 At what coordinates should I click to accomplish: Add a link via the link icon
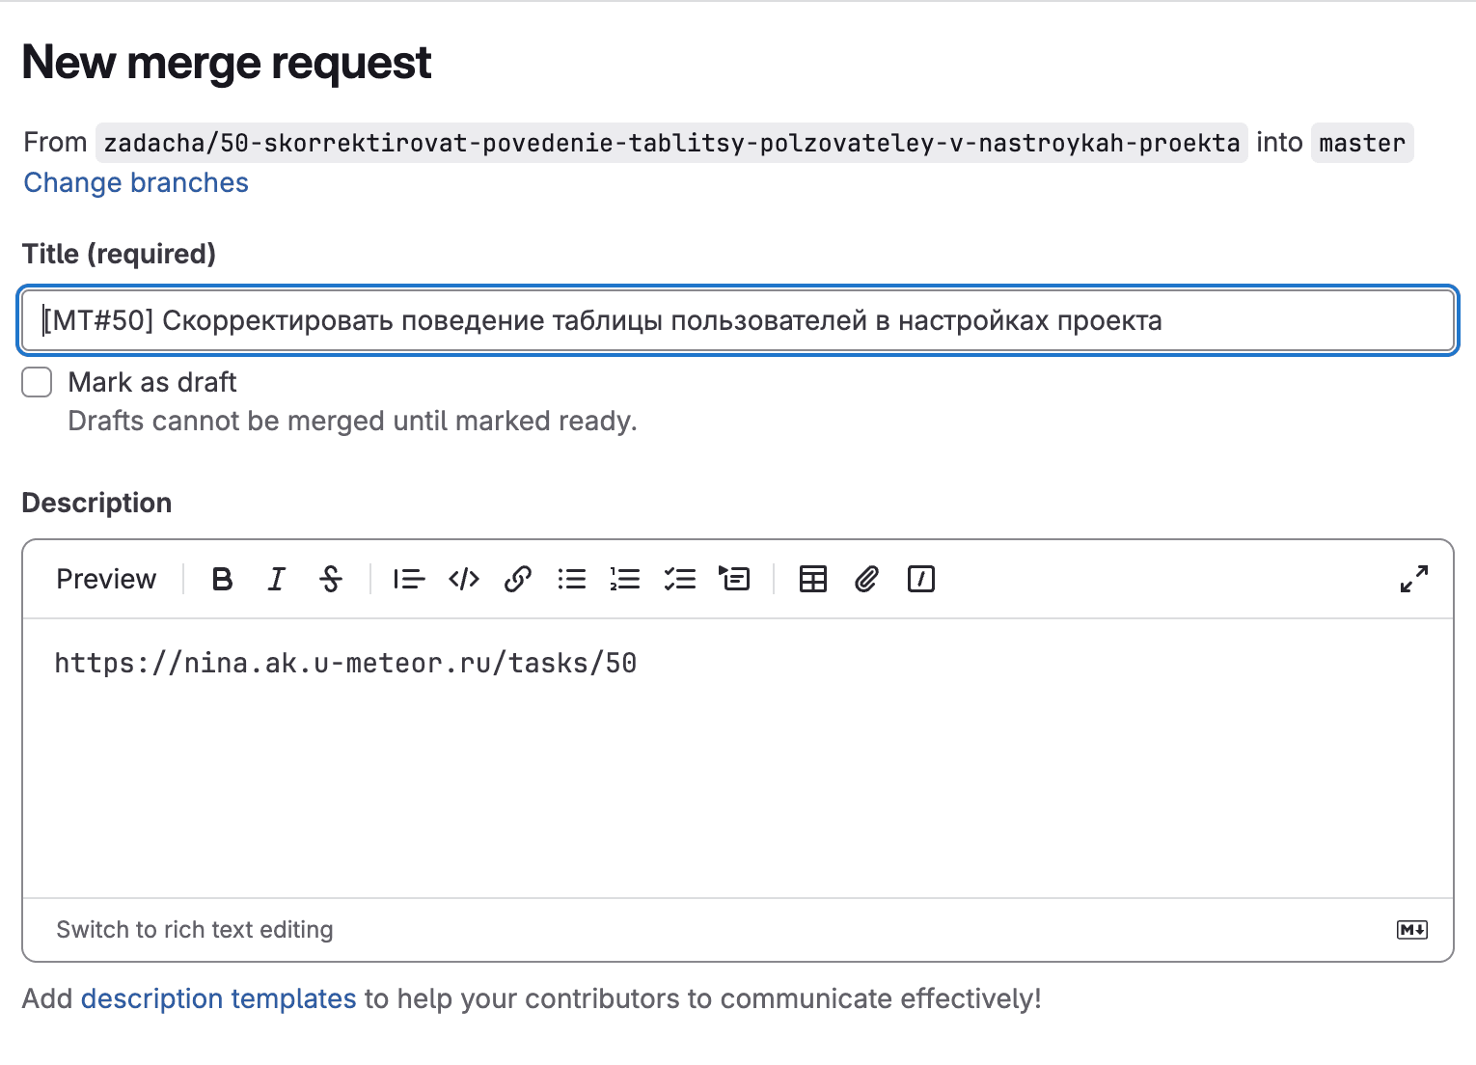(x=518, y=579)
